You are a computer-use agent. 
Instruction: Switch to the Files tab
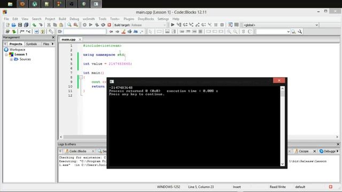tap(46, 44)
